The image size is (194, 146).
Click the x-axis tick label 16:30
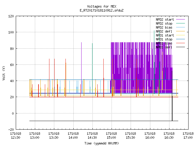pos(169,137)
